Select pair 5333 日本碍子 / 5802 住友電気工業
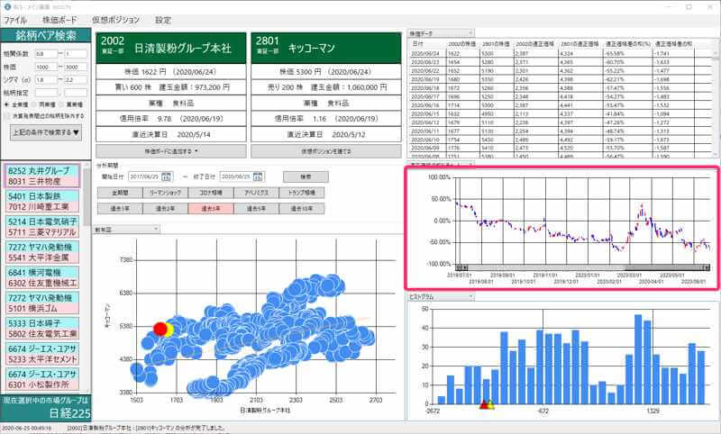Screen dimensions: 721x434 point(42,329)
